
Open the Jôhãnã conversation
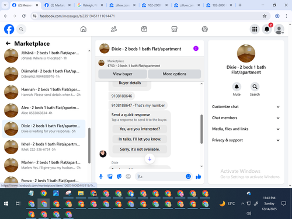[x=44, y=55]
